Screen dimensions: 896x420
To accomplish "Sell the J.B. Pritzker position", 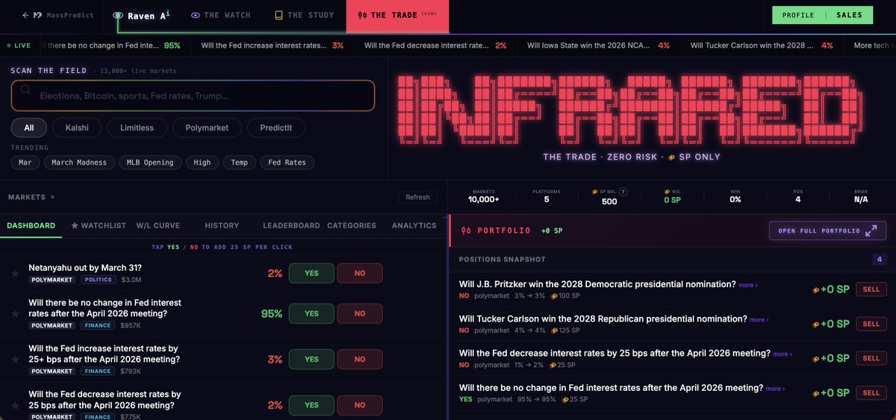I will (x=871, y=289).
